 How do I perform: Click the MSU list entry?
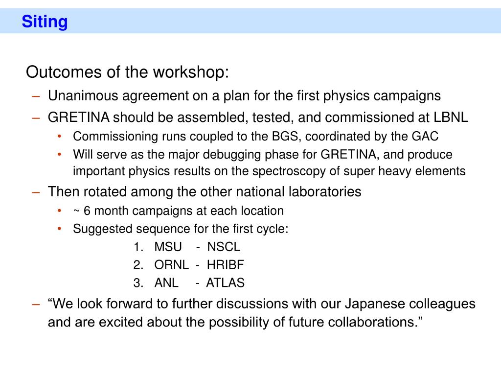coord(168,247)
